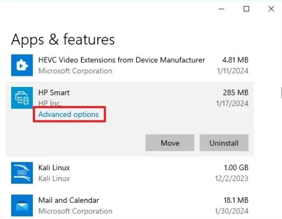Select the Kali Linux app title
This screenshot has width=282, height=219.
(54, 168)
